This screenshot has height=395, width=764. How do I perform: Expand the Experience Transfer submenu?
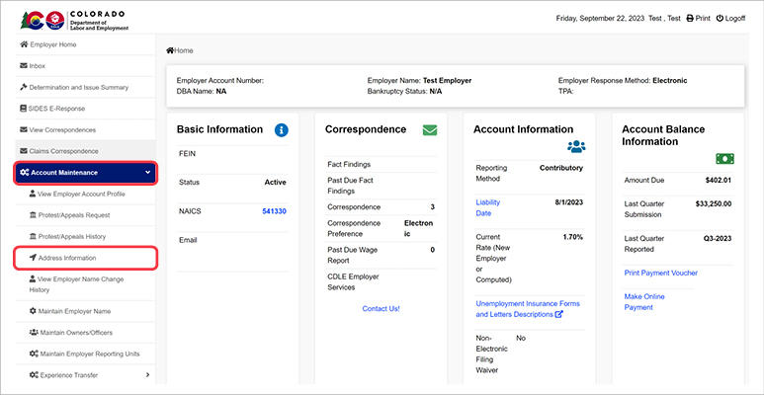click(147, 375)
